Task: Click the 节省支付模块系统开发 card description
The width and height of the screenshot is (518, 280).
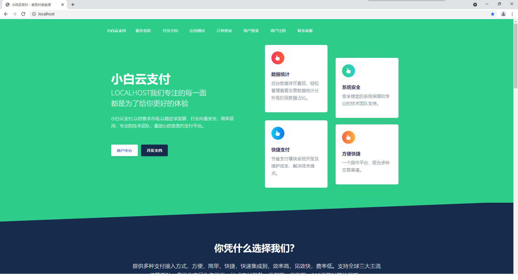Action: pos(295,166)
